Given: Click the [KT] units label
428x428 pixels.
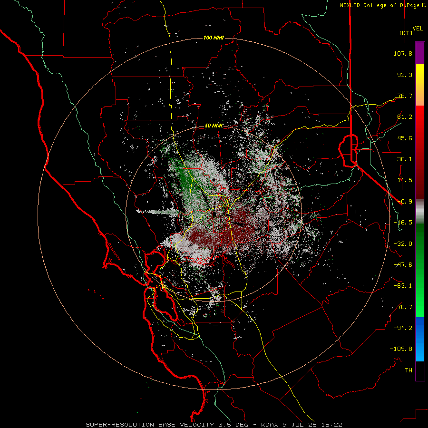Looking at the screenshot, I should click(406, 33).
